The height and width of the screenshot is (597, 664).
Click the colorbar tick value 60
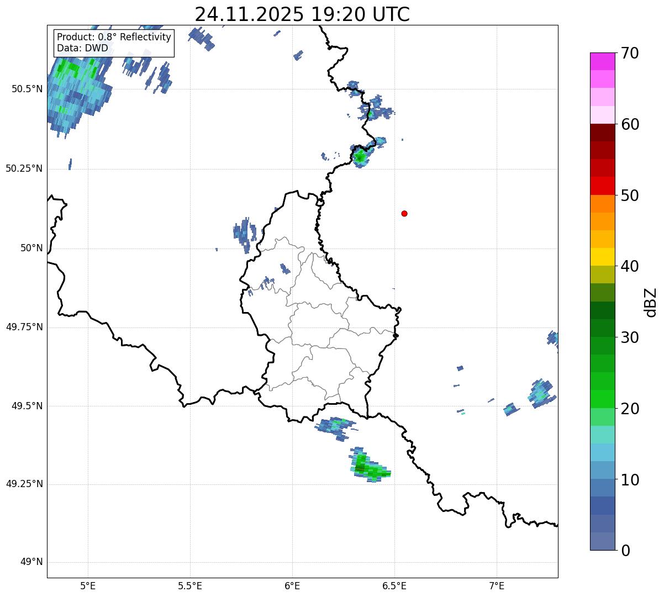631,124
